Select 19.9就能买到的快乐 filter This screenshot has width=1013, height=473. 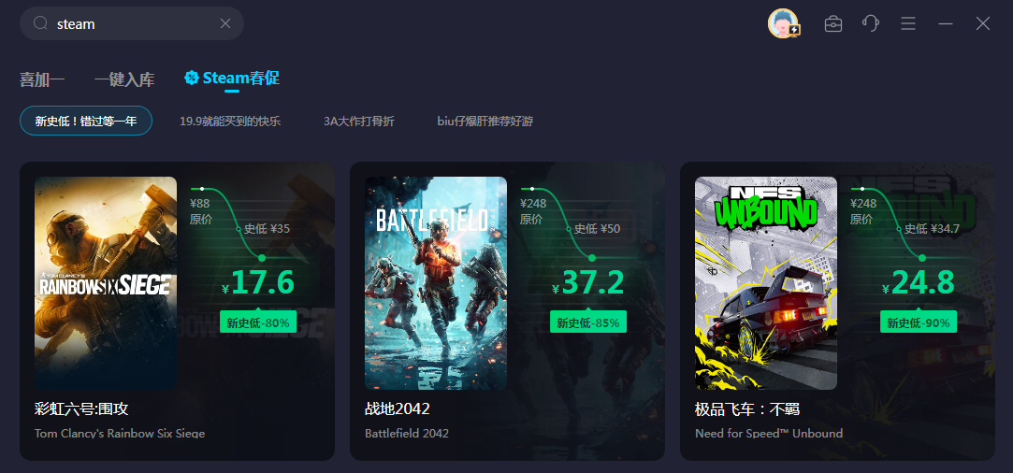tap(230, 121)
